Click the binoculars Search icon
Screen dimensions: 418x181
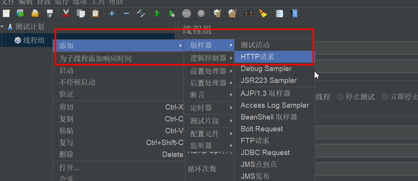tap(249, 14)
